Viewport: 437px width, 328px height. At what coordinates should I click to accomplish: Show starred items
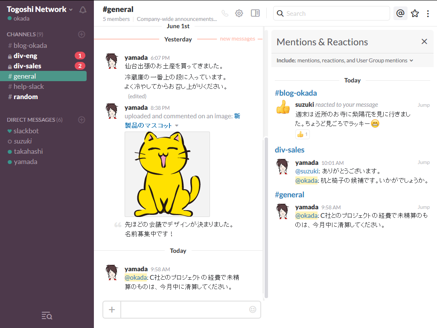[415, 13]
